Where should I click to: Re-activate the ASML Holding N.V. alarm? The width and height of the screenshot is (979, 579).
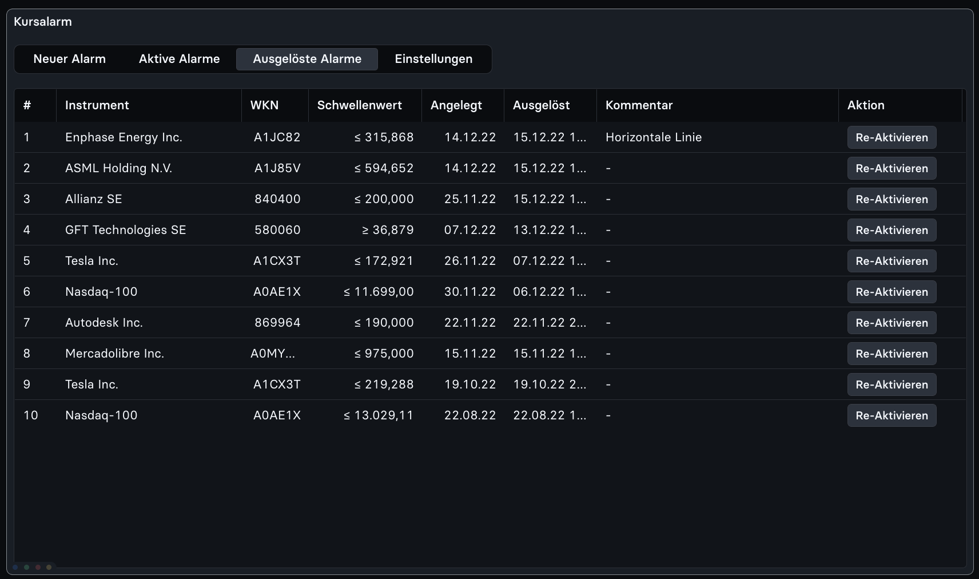[x=892, y=168]
